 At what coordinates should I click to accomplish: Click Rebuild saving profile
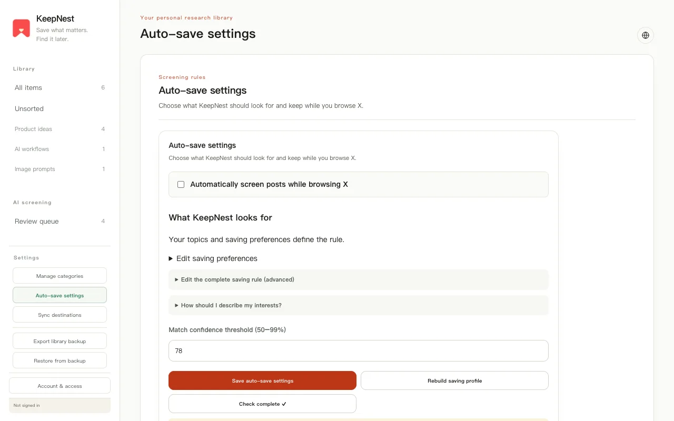[454, 380]
